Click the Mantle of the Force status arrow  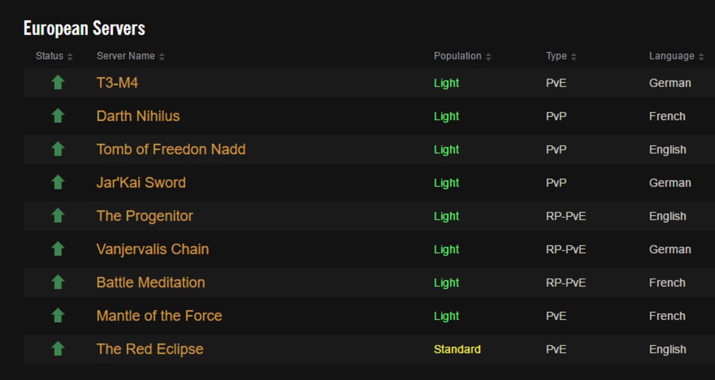(58, 316)
